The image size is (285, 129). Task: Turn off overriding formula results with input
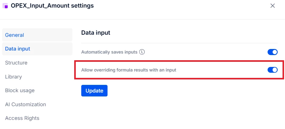pos(272,70)
